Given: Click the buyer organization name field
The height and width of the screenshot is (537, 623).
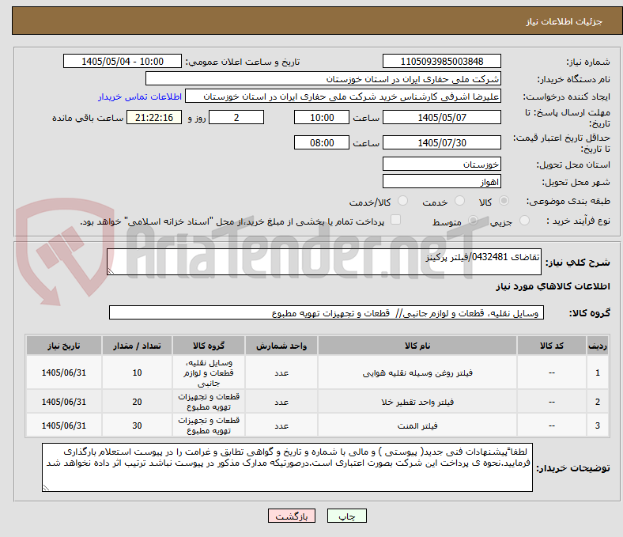Looking at the screenshot, I should (323, 79).
